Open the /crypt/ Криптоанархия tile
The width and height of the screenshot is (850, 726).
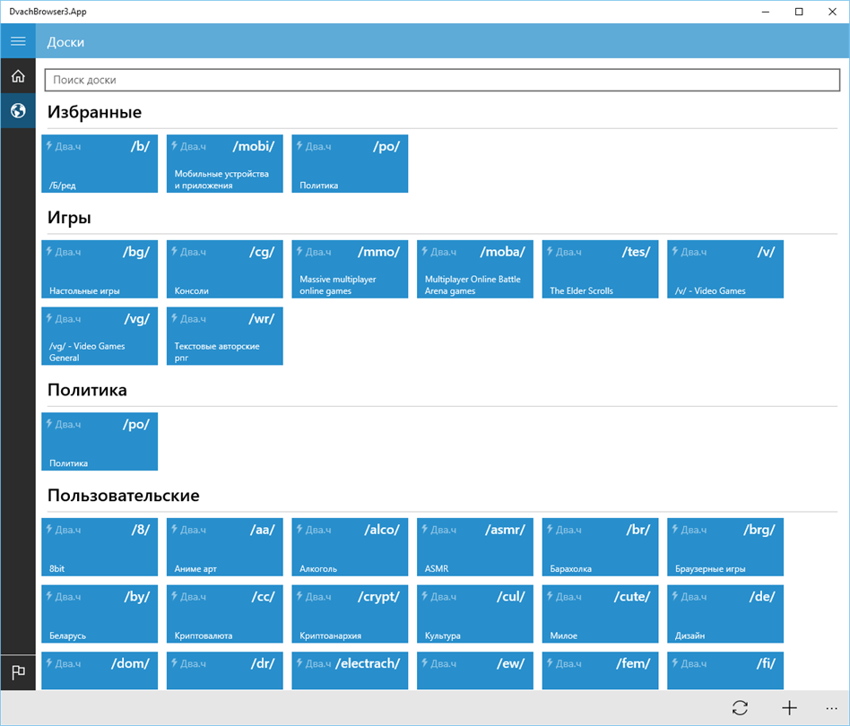351,614
